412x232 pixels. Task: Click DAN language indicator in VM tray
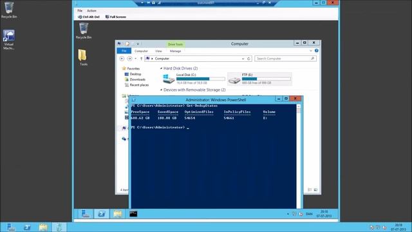[x=309, y=214]
